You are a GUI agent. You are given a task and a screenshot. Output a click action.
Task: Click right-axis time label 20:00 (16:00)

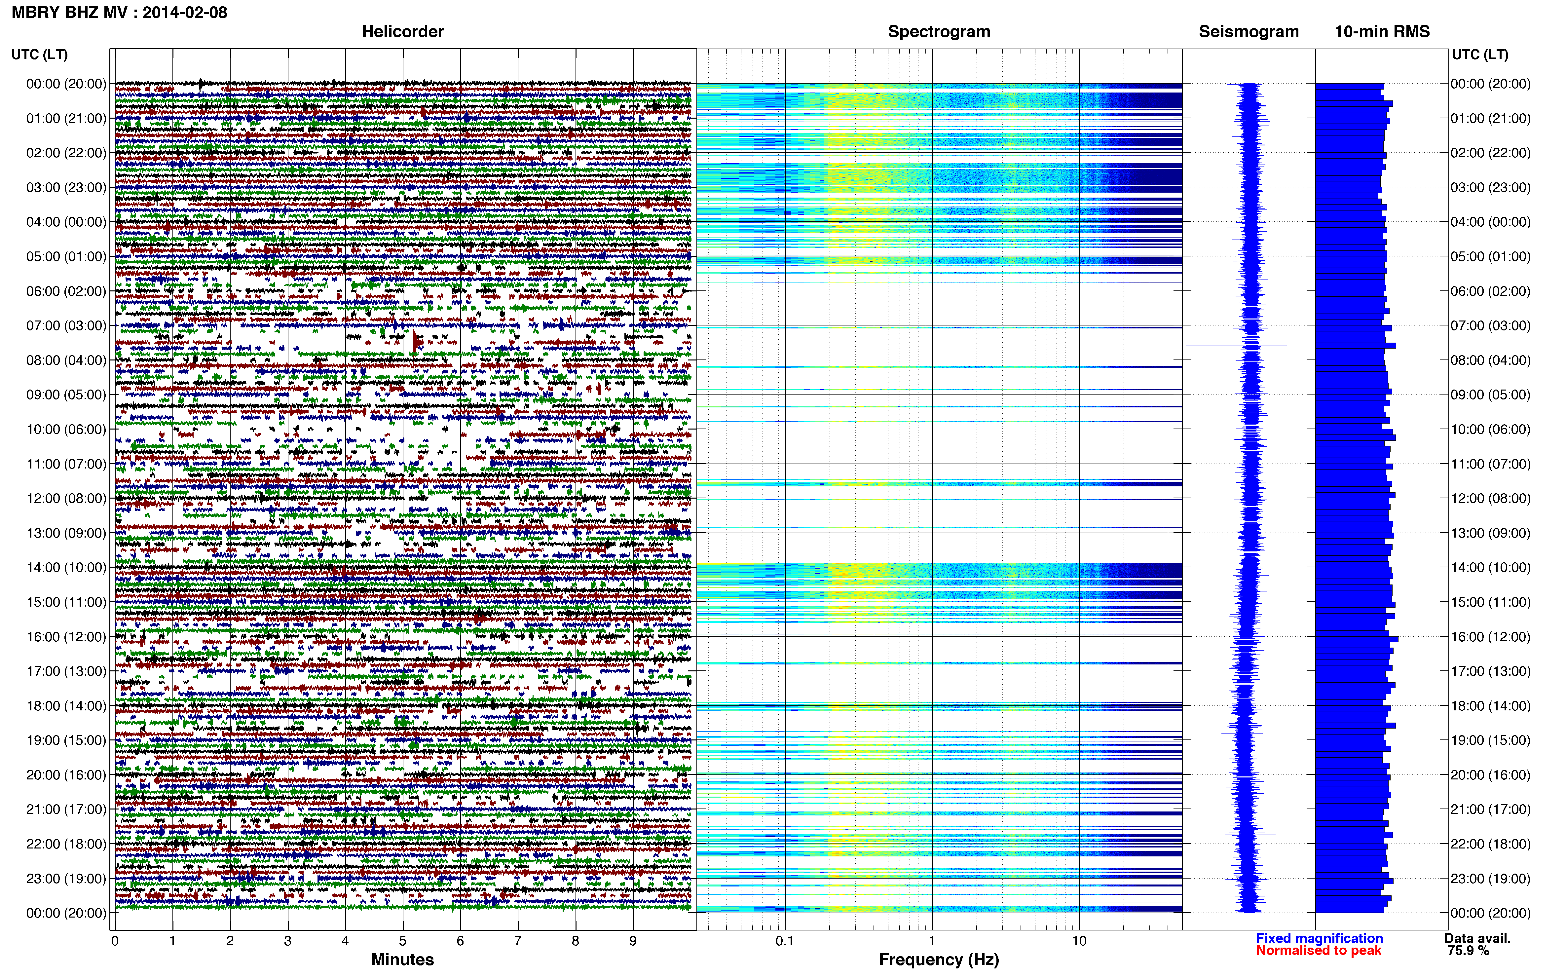[1490, 775]
